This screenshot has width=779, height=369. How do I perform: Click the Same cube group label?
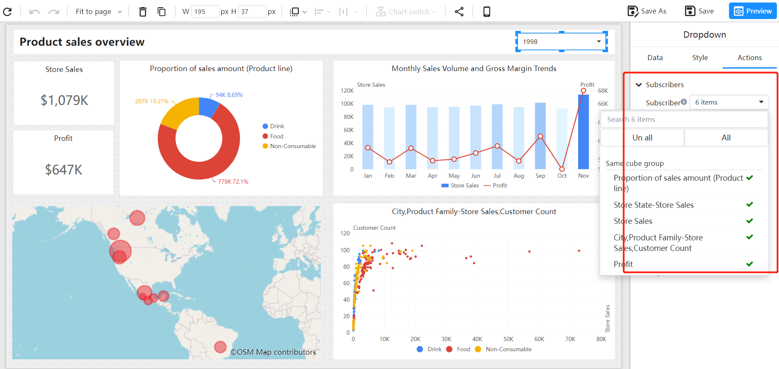pos(634,163)
